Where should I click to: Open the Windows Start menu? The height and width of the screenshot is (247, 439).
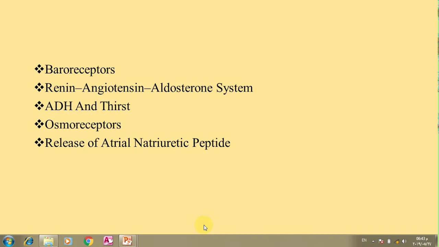(x=8, y=241)
